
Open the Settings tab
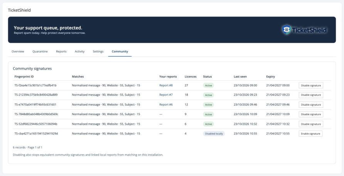[x=98, y=52]
